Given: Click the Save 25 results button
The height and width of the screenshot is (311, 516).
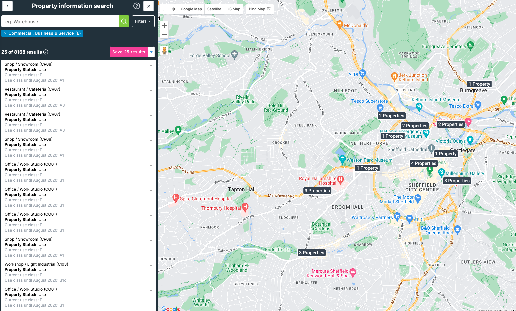Looking at the screenshot, I should 128,52.
